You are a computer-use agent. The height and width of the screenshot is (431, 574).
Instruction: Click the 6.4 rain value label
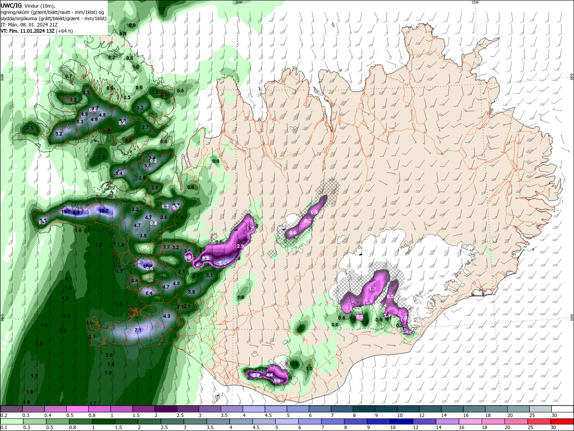[149, 293]
